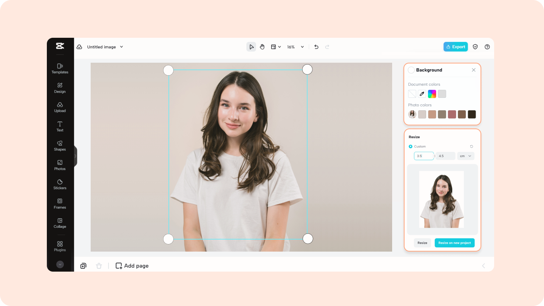Duplicate the page with the copy icon
544x306 pixels.
pos(83,266)
